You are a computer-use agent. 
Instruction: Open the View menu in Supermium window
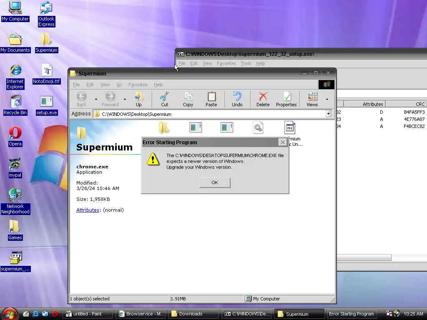pos(105,85)
